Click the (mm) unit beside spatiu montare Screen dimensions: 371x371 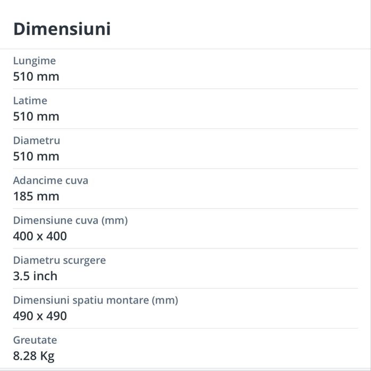(x=165, y=300)
